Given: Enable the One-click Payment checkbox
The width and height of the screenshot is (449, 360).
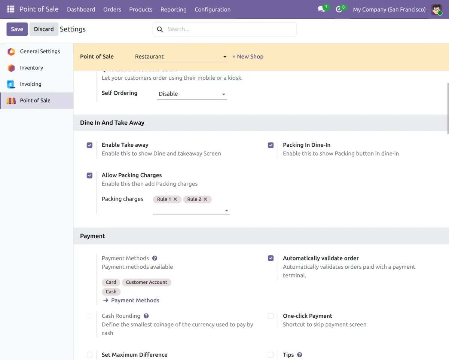Looking at the screenshot, I should pos(271,316).
